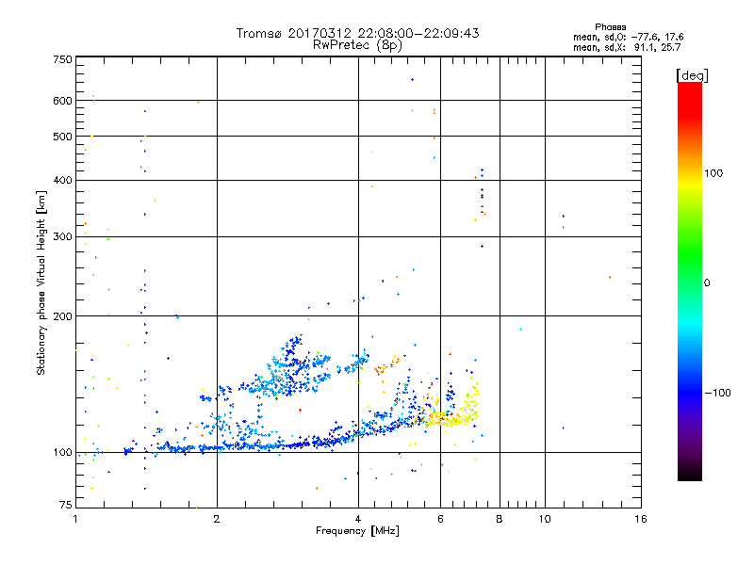Select the "mean, sd,O: -77.6, 17.6" line
Viewport: 754px width, 565px height.
[628, 37]
